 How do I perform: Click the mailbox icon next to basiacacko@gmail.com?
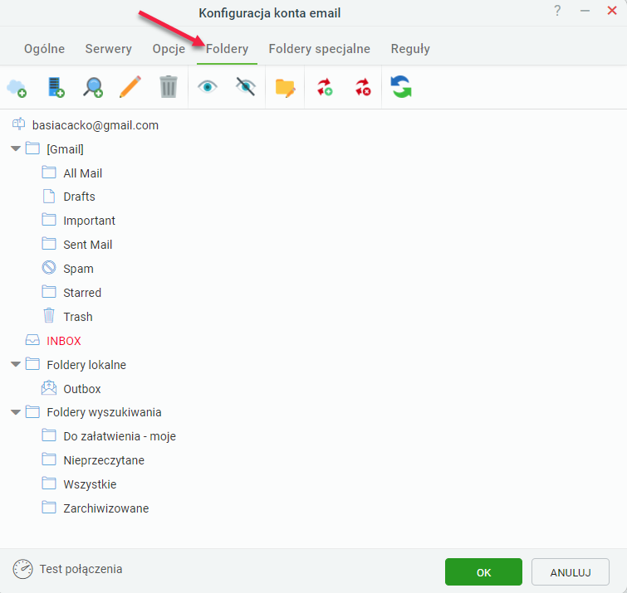pyautogui.click(x=18, y=124)
